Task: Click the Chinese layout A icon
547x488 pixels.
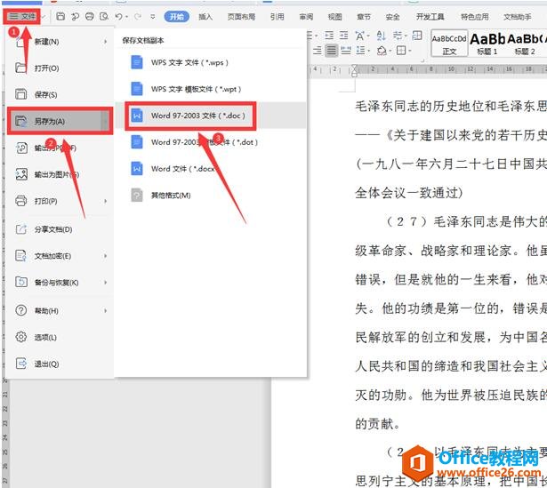Action: 359,36
